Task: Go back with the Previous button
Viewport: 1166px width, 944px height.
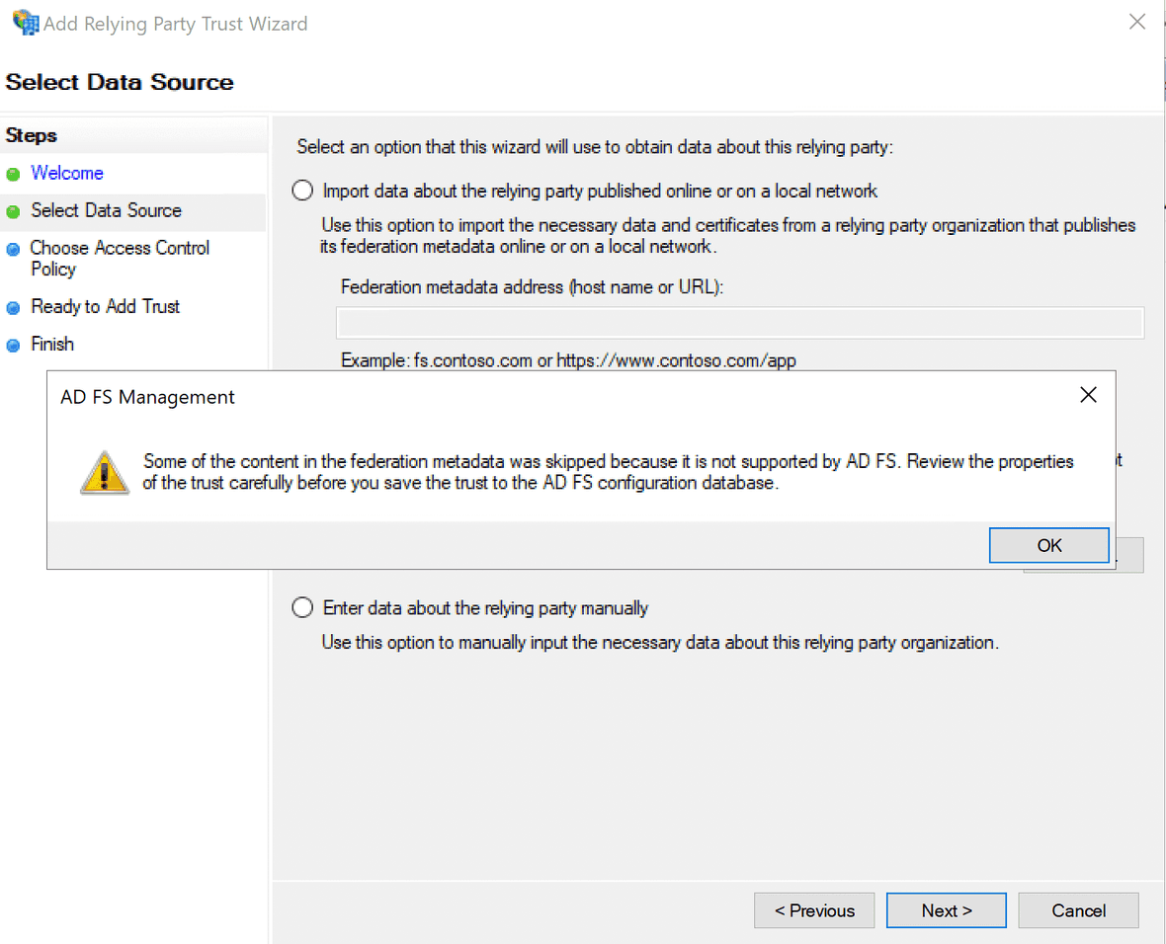Action: (x=813, y=910)
